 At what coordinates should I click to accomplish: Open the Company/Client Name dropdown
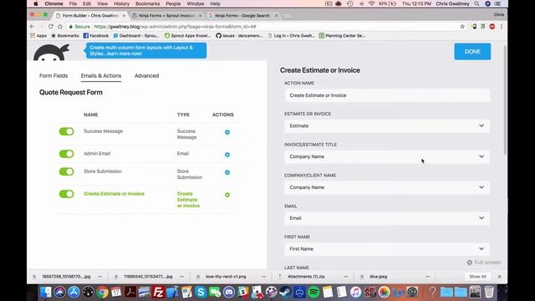point(387,187)
